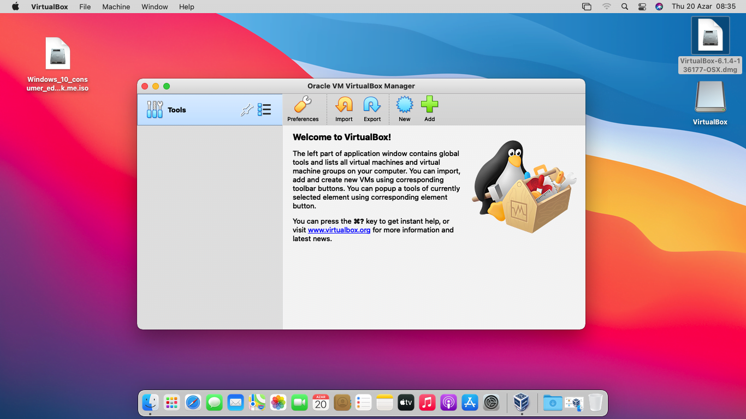Open the VirtualBox menu in menu bar
Image resolution: width=746 pixels, height=419 pixels.
(49, 7)
